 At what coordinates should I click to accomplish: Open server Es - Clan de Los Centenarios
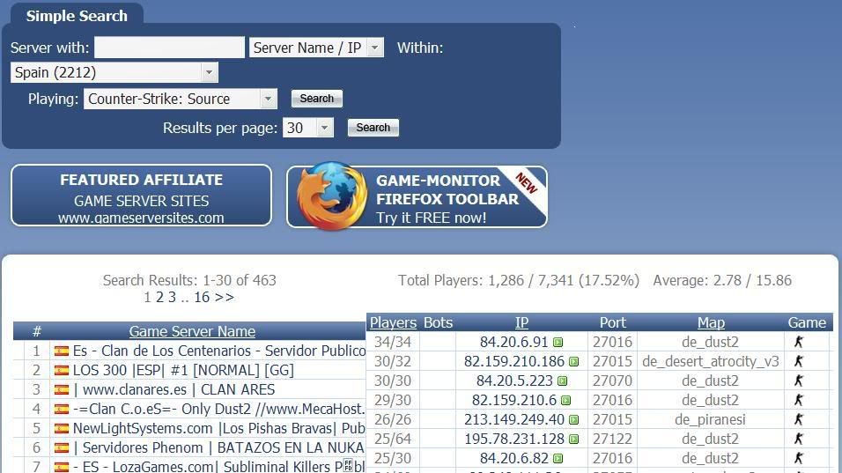(219, 351)
